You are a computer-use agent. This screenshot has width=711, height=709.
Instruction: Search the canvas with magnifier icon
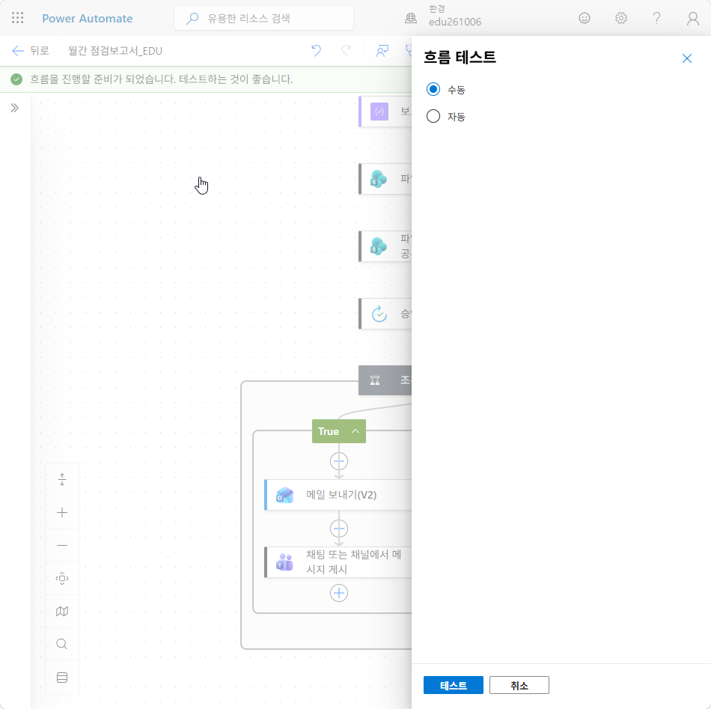pyautogui.click(x=62, y=644)
